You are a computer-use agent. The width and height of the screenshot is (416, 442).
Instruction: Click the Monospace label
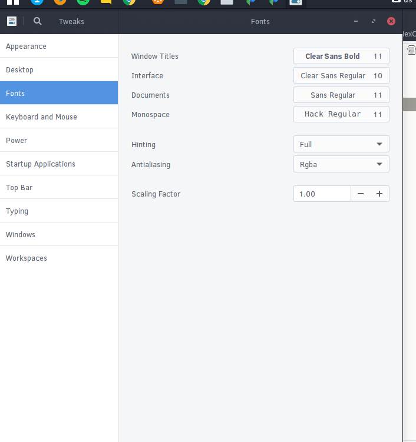[x=150, y=114]
